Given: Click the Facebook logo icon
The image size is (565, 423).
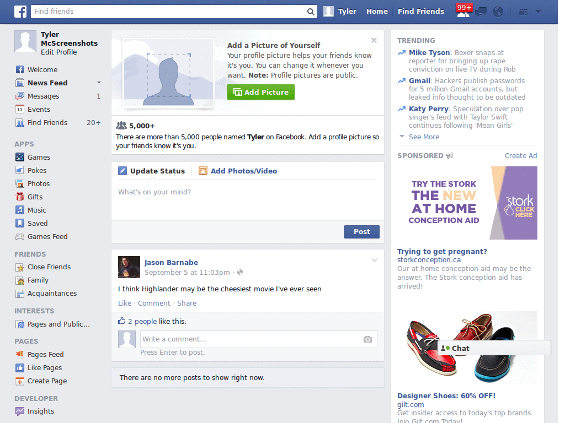Looking at the screenshot, I should (x=20, y=12).
